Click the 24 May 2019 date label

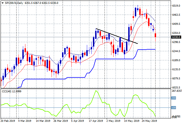[149, 121]
